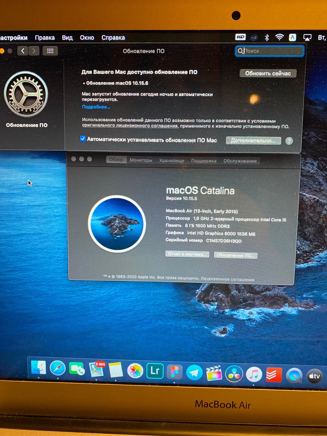The width and height of the screenshot is (327, 436).
Task: Switch to the Мониторы tab
Action: coord(141,160)
